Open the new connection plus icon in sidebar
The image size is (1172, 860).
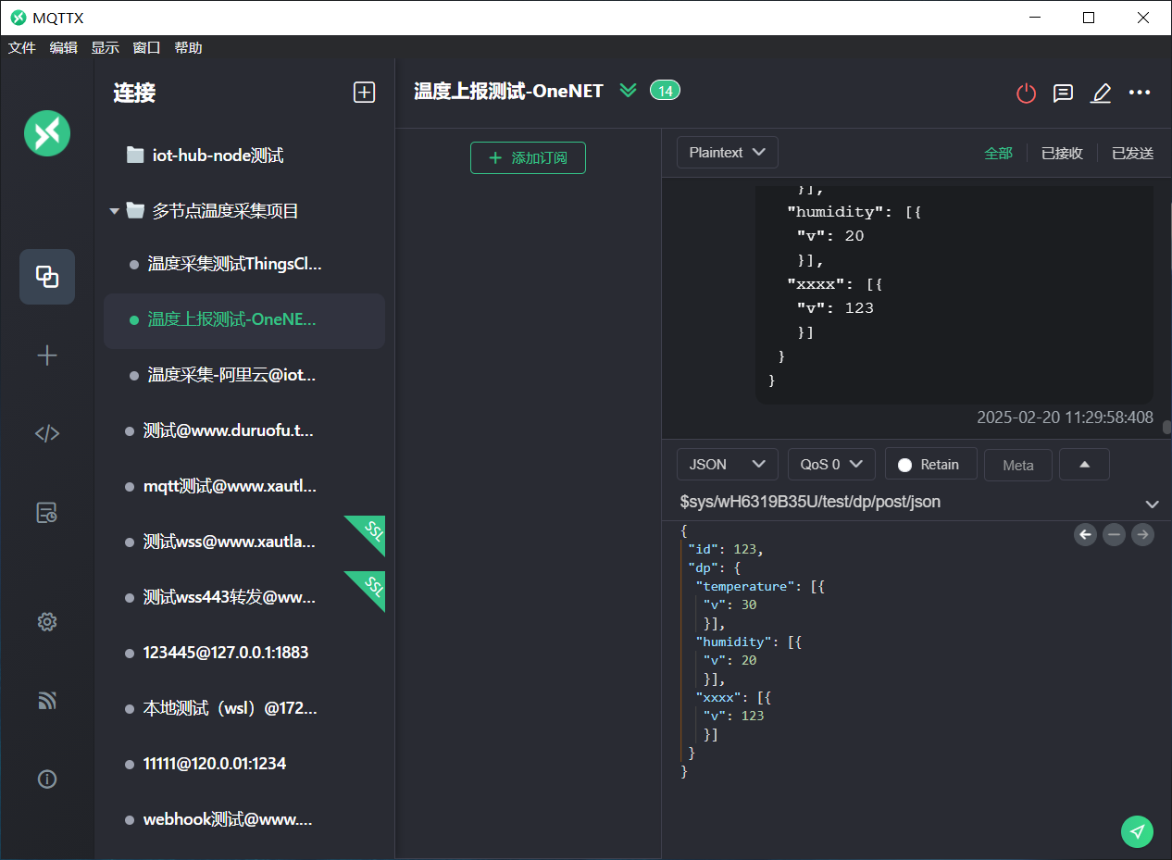click(x=47, y=355)
